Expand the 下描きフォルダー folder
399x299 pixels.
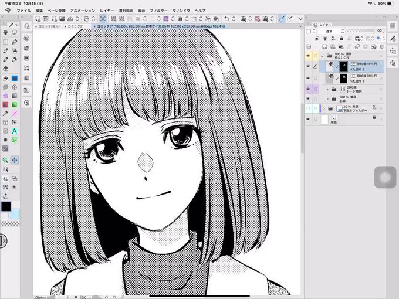[x=324, y=108]
